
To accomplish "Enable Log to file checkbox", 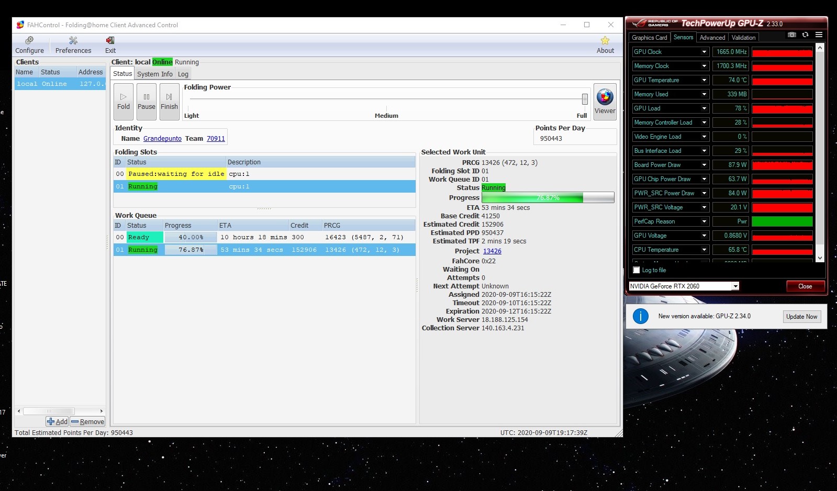I will (637, 270).
